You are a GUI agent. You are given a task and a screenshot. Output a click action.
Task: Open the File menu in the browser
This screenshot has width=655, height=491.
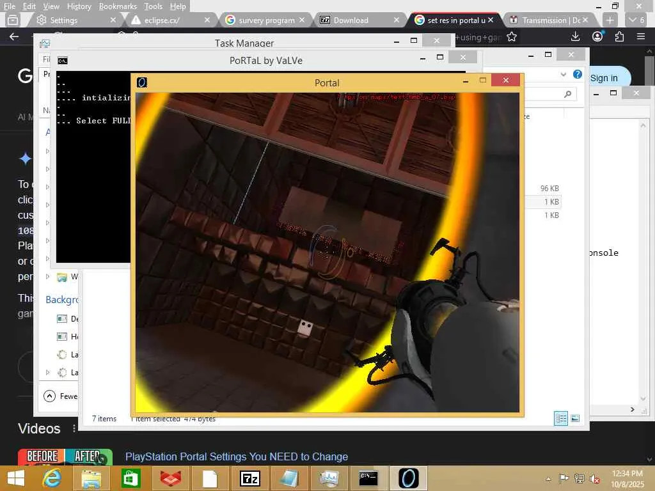9,6
